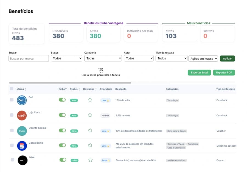The image size is (247, 172).
Task: Check the Loja Claro row checkbox
Action: [12, 115]
